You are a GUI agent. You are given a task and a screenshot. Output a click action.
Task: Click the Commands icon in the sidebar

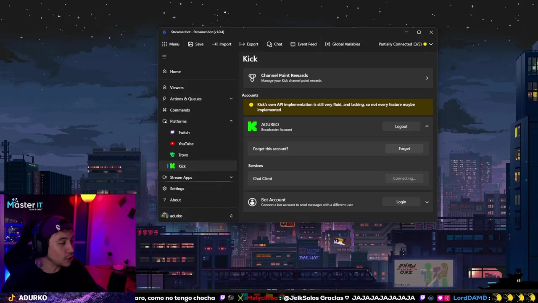click(x=164, y=110)
